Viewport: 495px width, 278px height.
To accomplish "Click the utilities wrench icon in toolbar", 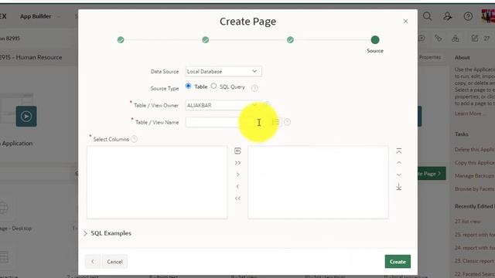I will [x=439, y=39].
